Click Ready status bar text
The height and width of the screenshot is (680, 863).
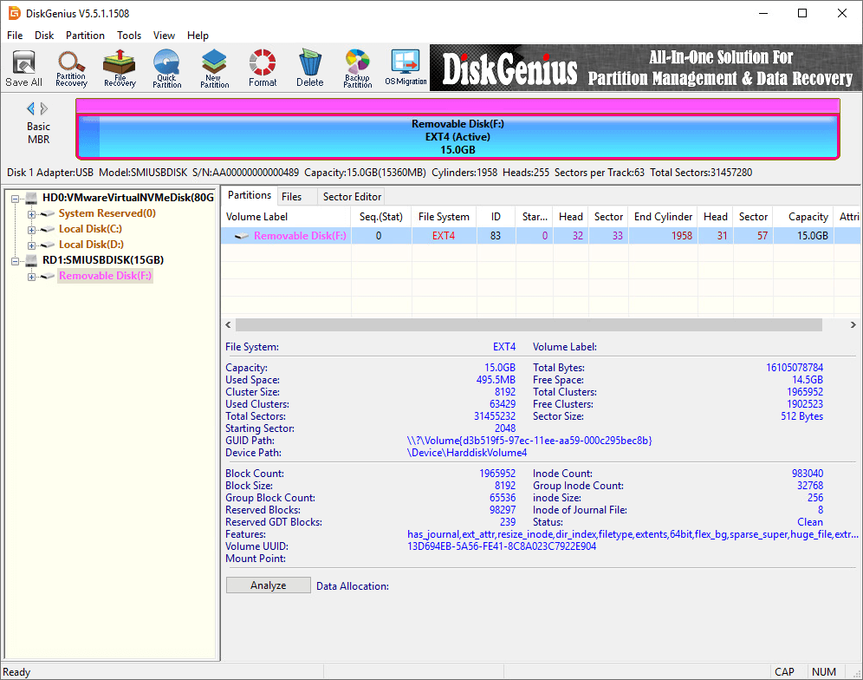coord(16,672)
